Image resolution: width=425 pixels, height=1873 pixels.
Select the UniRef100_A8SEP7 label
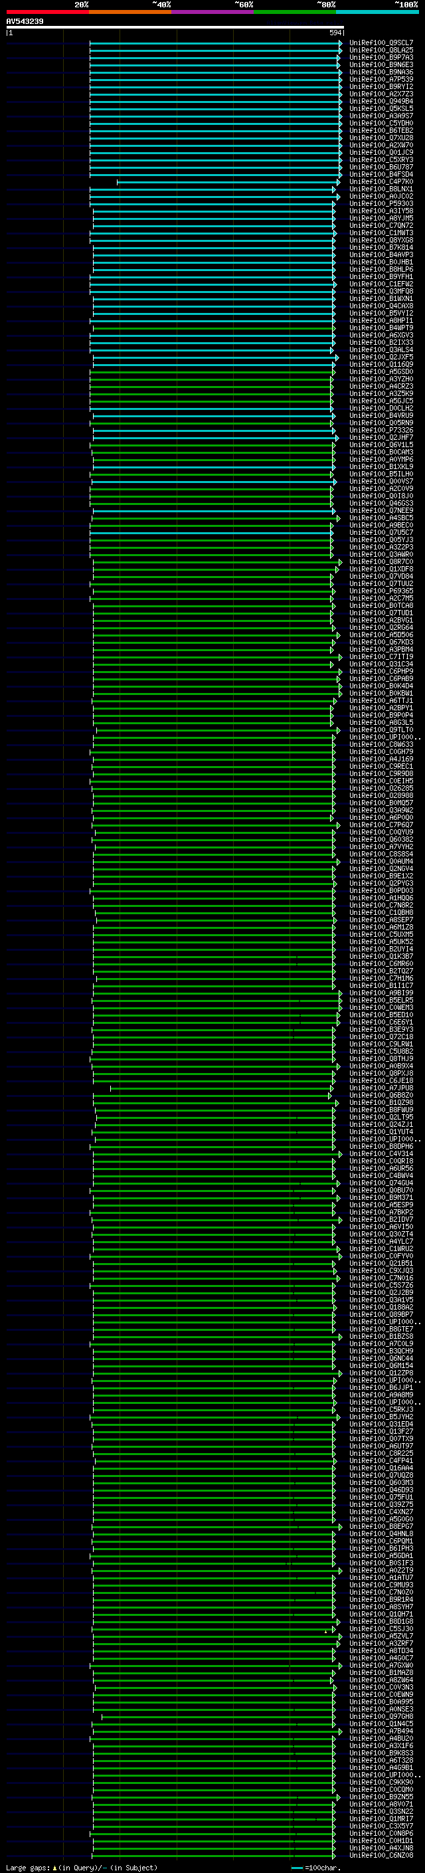coord(381,920)
